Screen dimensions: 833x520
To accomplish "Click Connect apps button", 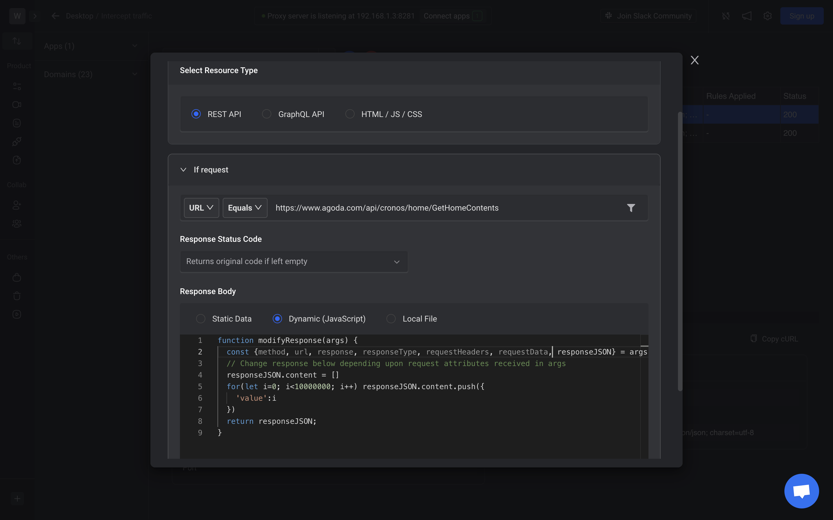I will click(x=453, y=16).
